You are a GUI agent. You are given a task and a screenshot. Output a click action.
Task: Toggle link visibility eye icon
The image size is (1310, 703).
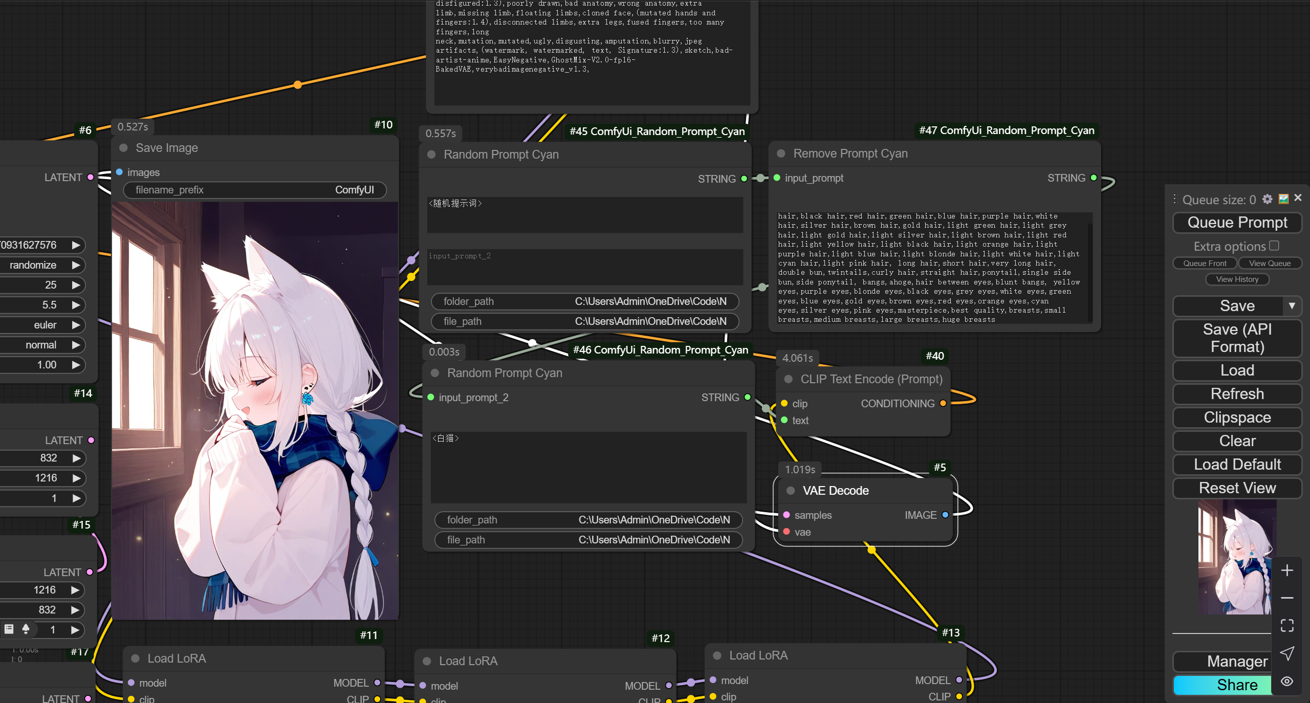point(1287,681)
